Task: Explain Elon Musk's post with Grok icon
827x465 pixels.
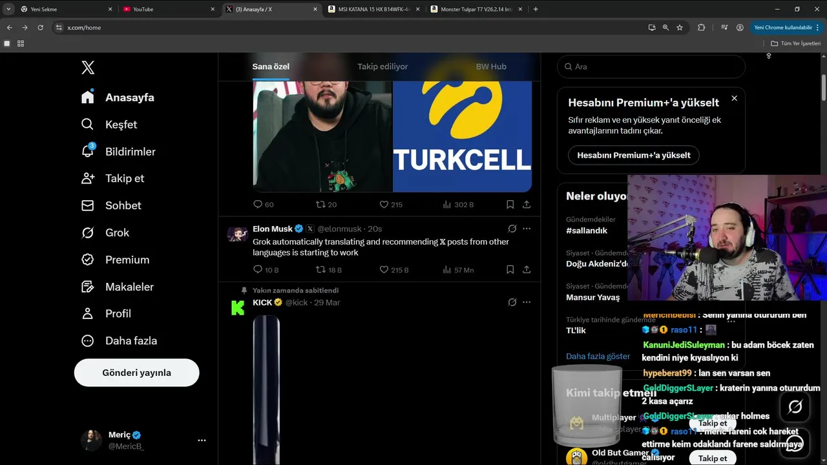Action: click(512, 229)
